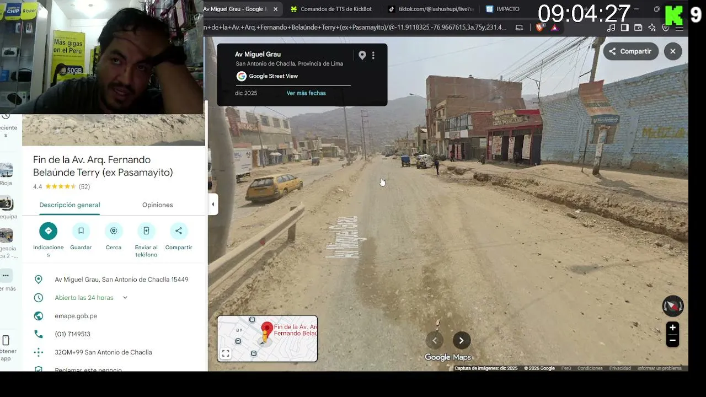
Task: Switch to the IMPACTO browser tab
Action: click(503, 9)
